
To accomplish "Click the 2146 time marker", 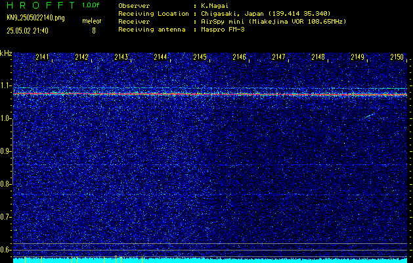I will [240, 57].
